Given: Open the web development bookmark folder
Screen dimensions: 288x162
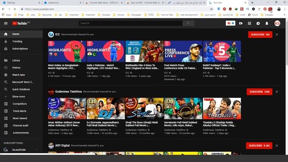Looking at the screenshot, I should 187,15.
